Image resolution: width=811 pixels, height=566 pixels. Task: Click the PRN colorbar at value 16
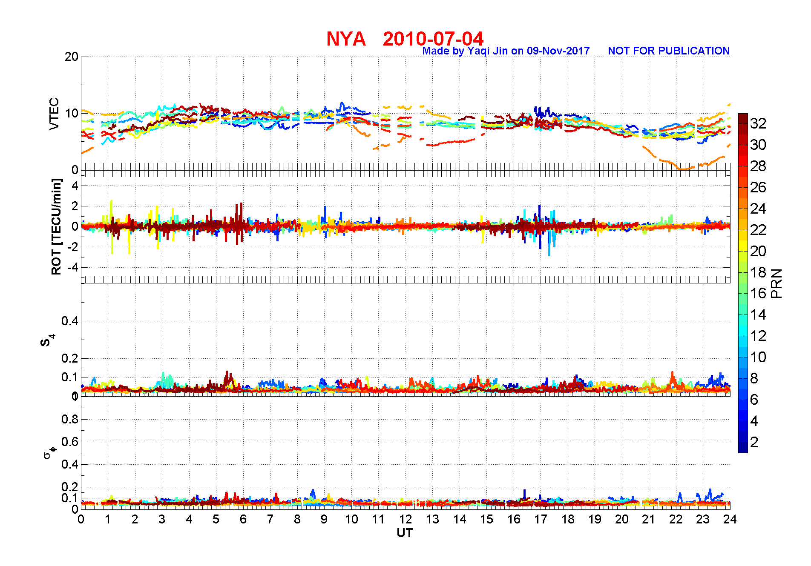pos(743,293)
